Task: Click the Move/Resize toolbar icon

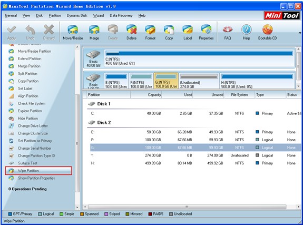Action: [x=73, y=32]
